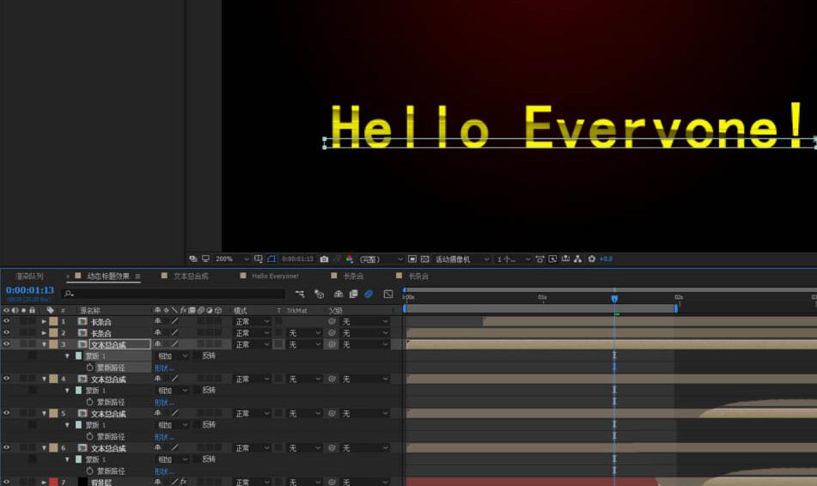This screenshot has height=486, width=817.
Task: Hide layer 1 长条合 with eye icon
Action: 7,321
